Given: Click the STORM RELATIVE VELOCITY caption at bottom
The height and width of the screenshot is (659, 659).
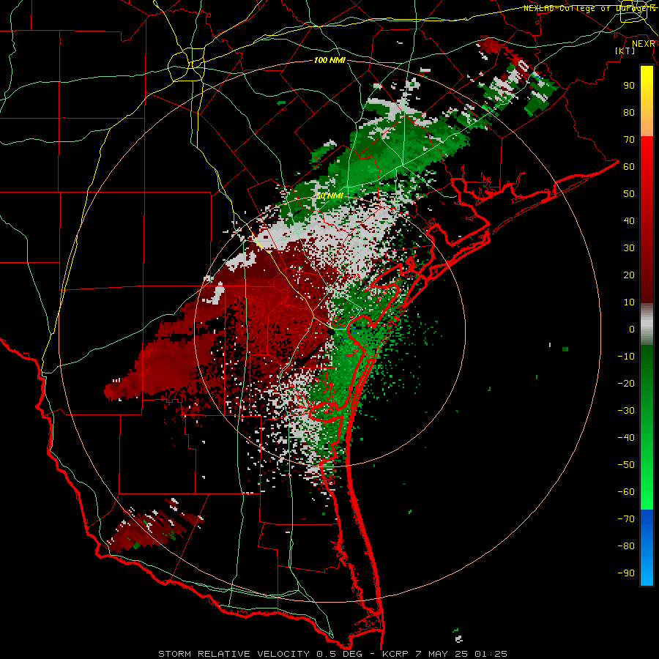Looking at the screenshot, I should click(234, 654).
